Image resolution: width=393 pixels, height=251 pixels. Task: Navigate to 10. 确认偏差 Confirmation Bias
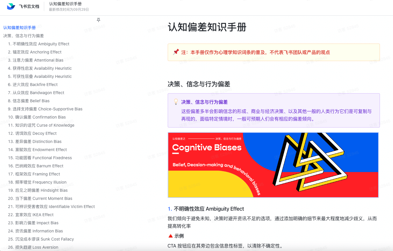(x=37, y=117)
